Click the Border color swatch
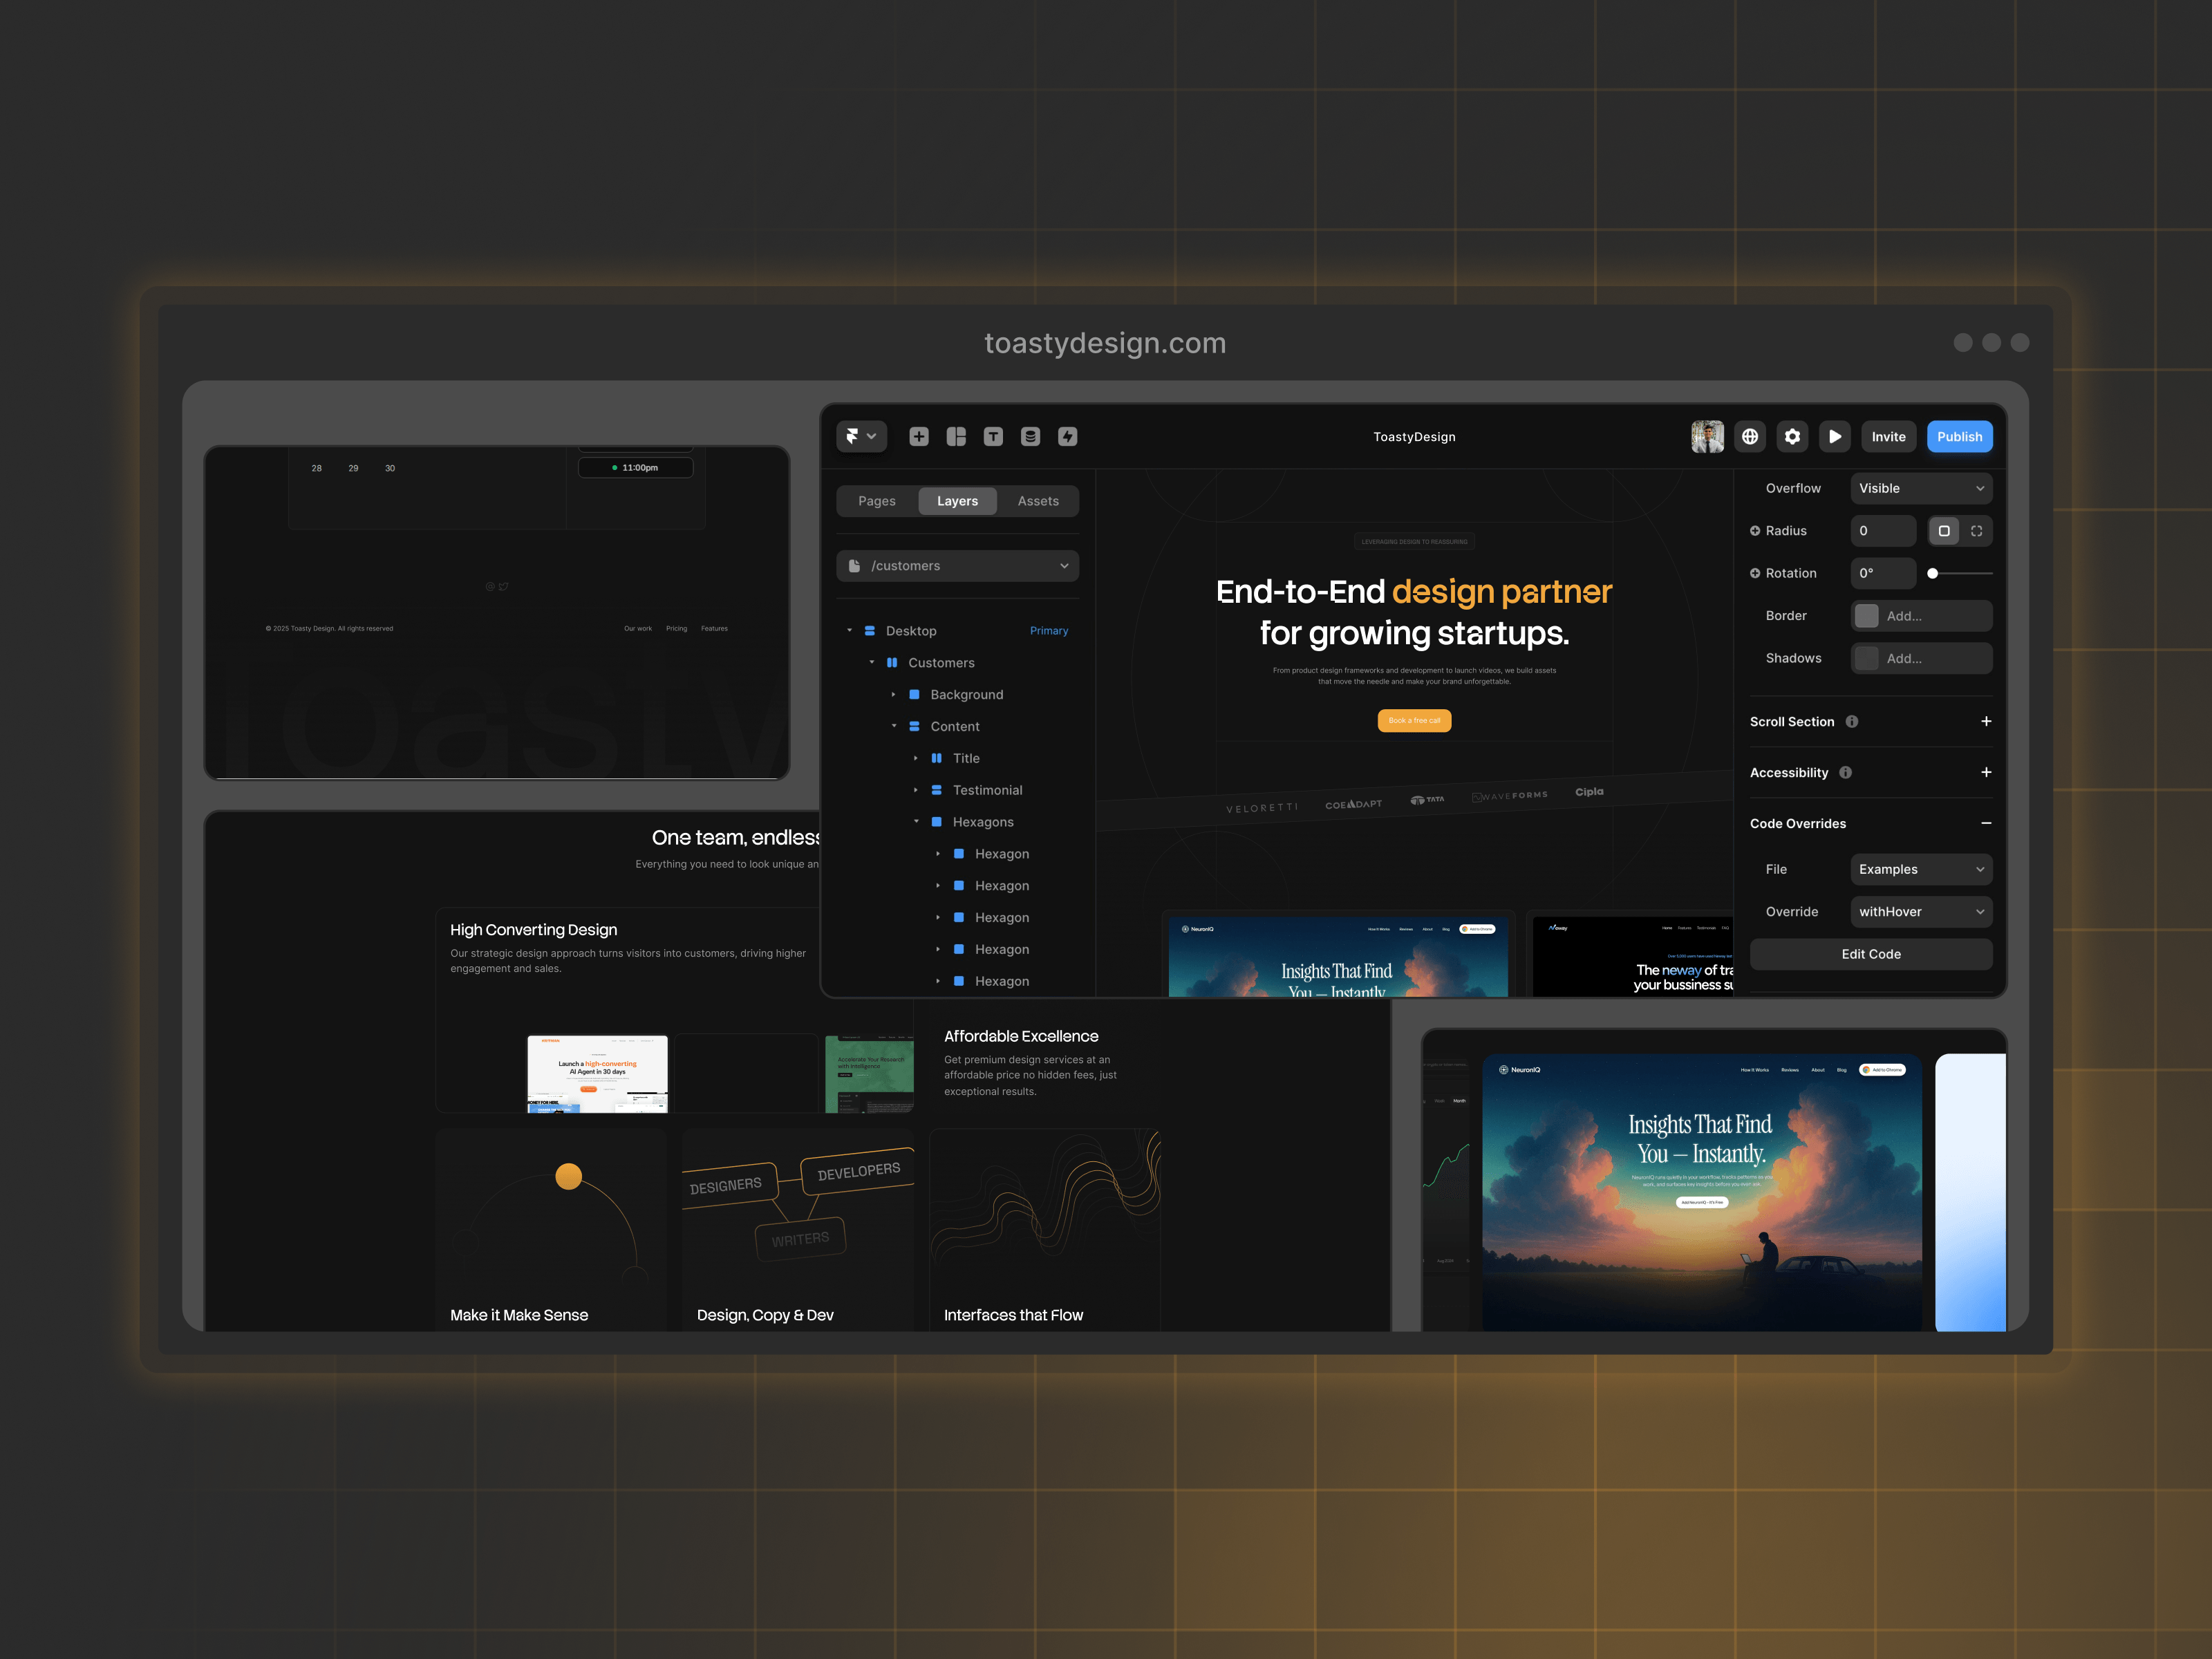Screen dimensions: 2212x1659 point(1866,616)
